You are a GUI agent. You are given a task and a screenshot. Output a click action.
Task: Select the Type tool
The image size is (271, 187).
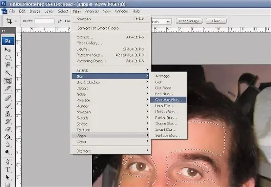[x=7, y=169]
